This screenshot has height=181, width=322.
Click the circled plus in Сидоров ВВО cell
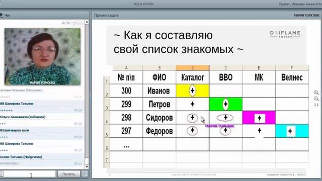[x=225, y=118]
